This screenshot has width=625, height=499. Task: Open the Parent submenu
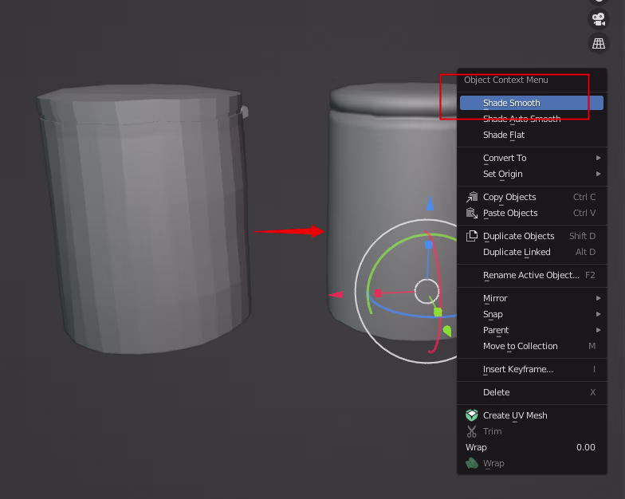tap(531, 330)
